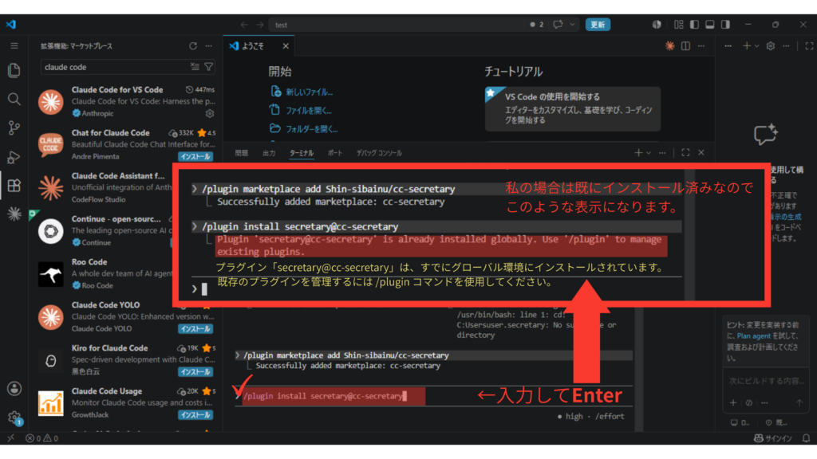Open notifications bell in status bar
Screen dimensions: 817x459
click(806, 438)
